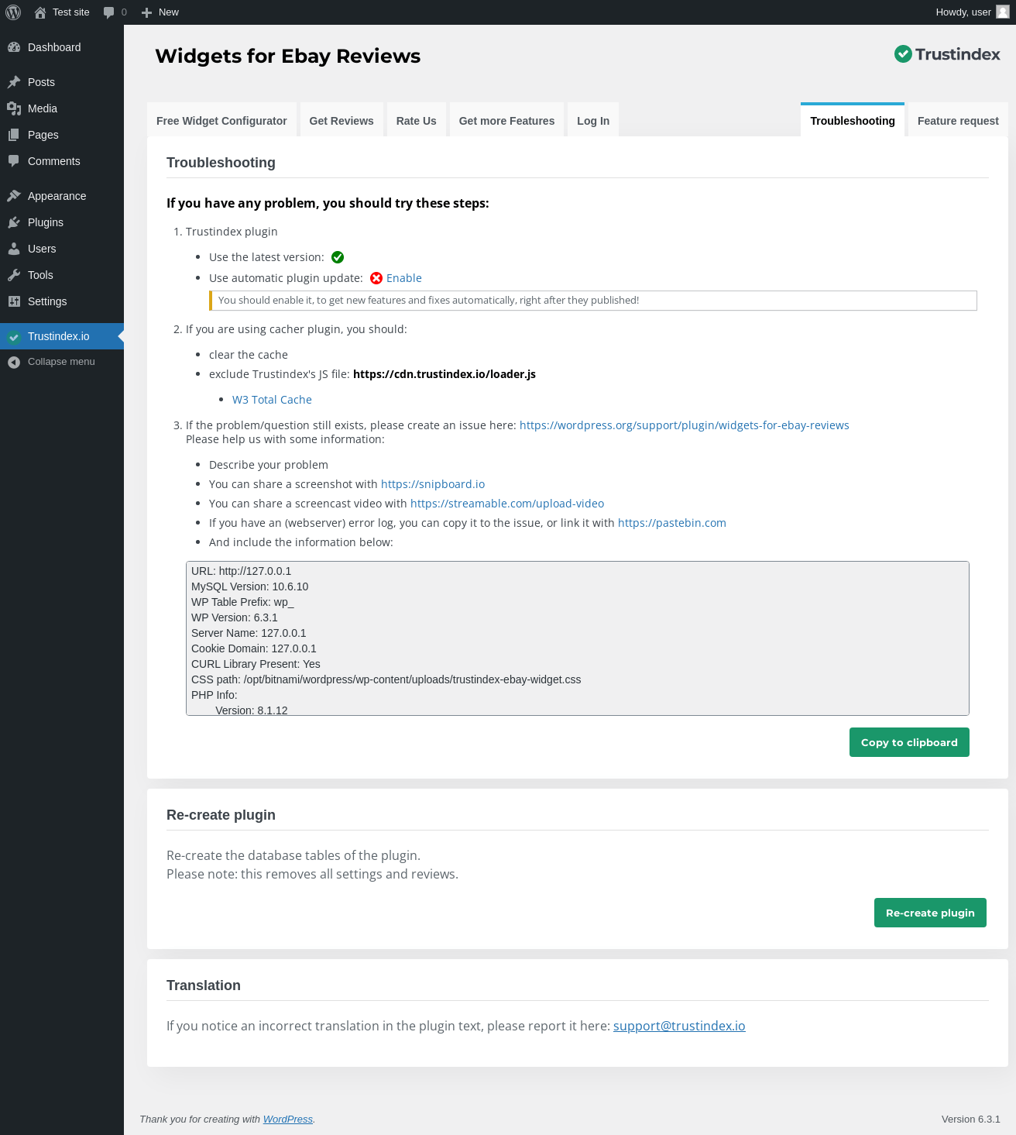The width and height of the screenshot is (1016, 1135).
Task: Click the Re-create plugin button
Action: coord(930,913)
